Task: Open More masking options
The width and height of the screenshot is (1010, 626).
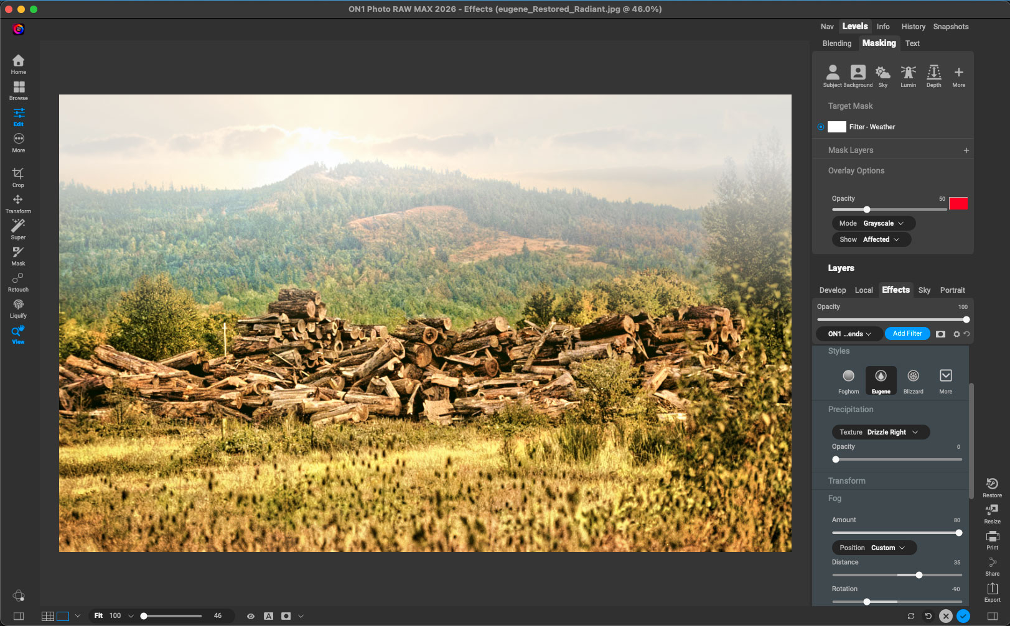Action: tap(959, 76)
